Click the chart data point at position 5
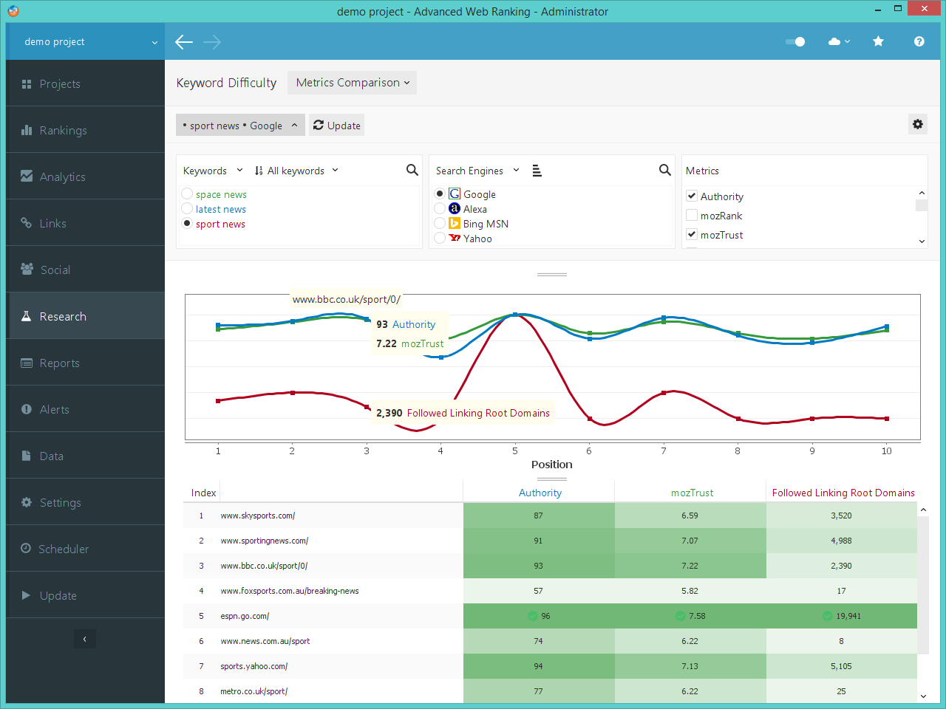 coord(515,315)
